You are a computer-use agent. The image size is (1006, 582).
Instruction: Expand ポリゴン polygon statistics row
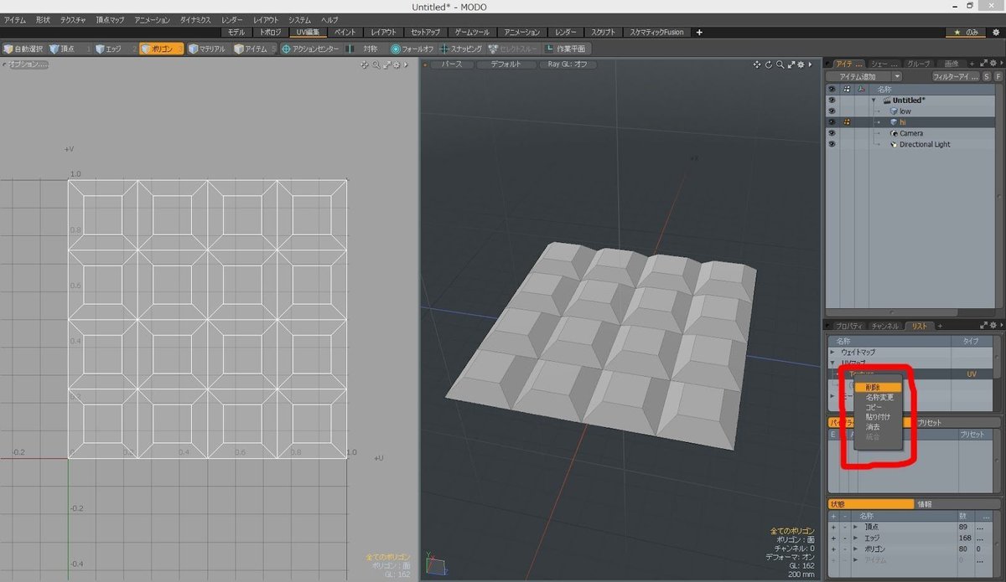pos(855,549)
